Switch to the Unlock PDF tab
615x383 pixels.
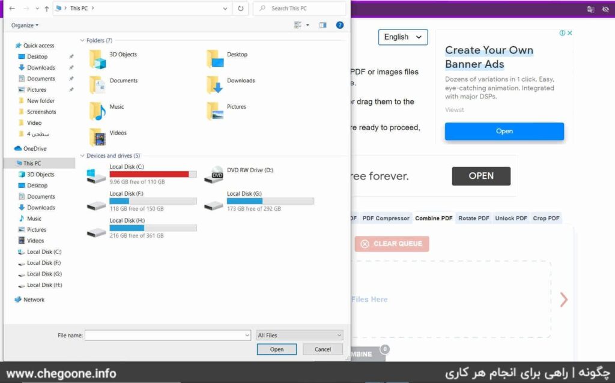[510, 219]
